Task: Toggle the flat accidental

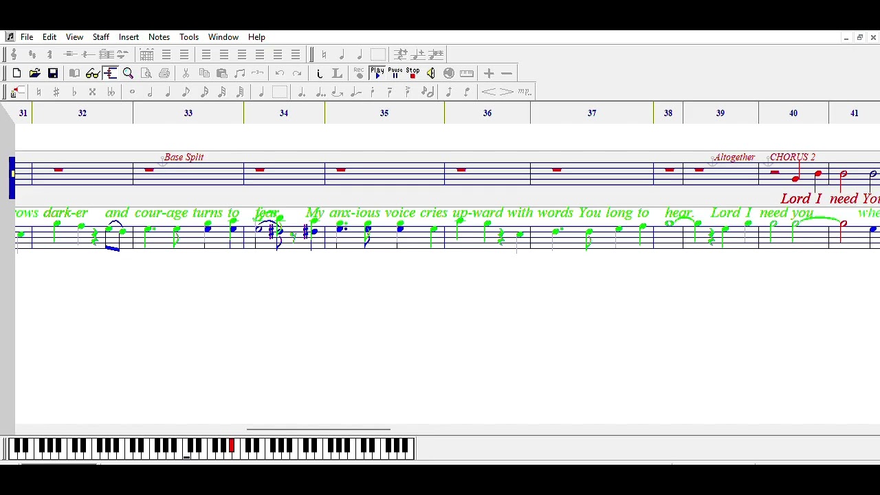Action: [74, 91]
